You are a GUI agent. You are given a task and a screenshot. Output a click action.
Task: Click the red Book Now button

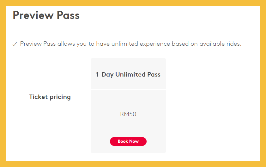pyautogui.click(x=128, y=141)
